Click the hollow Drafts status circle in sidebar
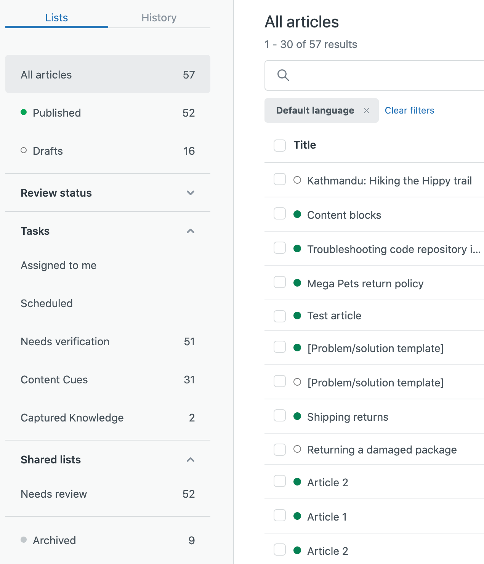 [x=24, y=151]
